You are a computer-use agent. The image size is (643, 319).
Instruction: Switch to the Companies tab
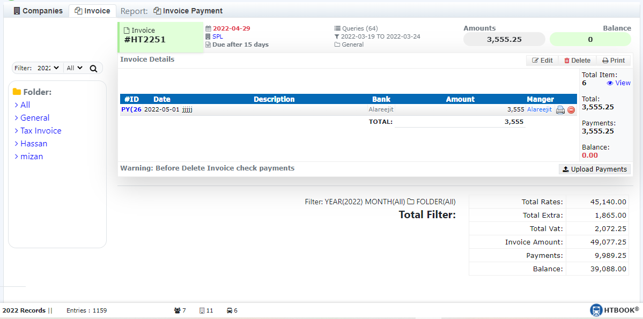click(38, 11)
